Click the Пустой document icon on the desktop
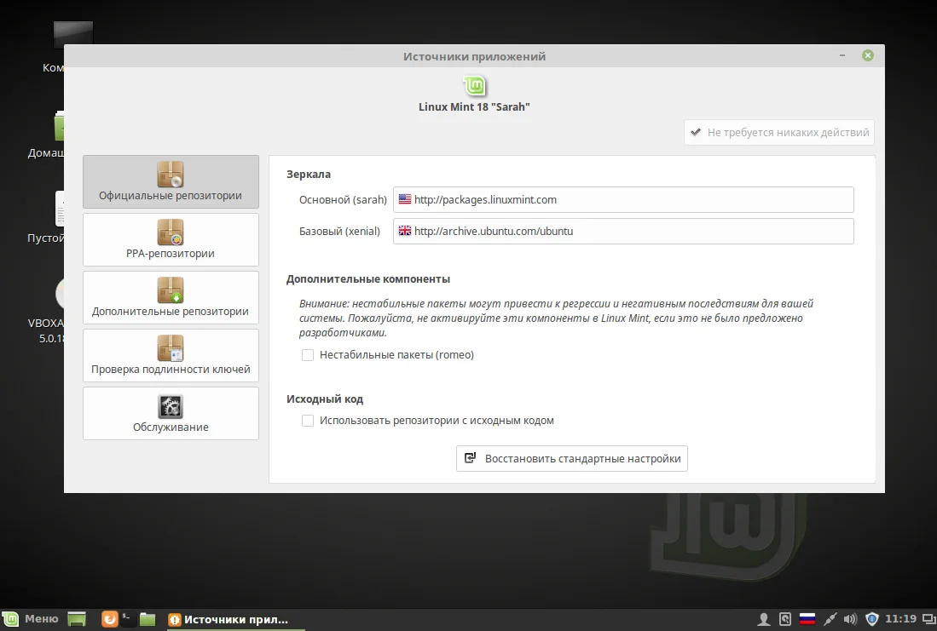This screenshot has height=631, width=937. [60, 209]
